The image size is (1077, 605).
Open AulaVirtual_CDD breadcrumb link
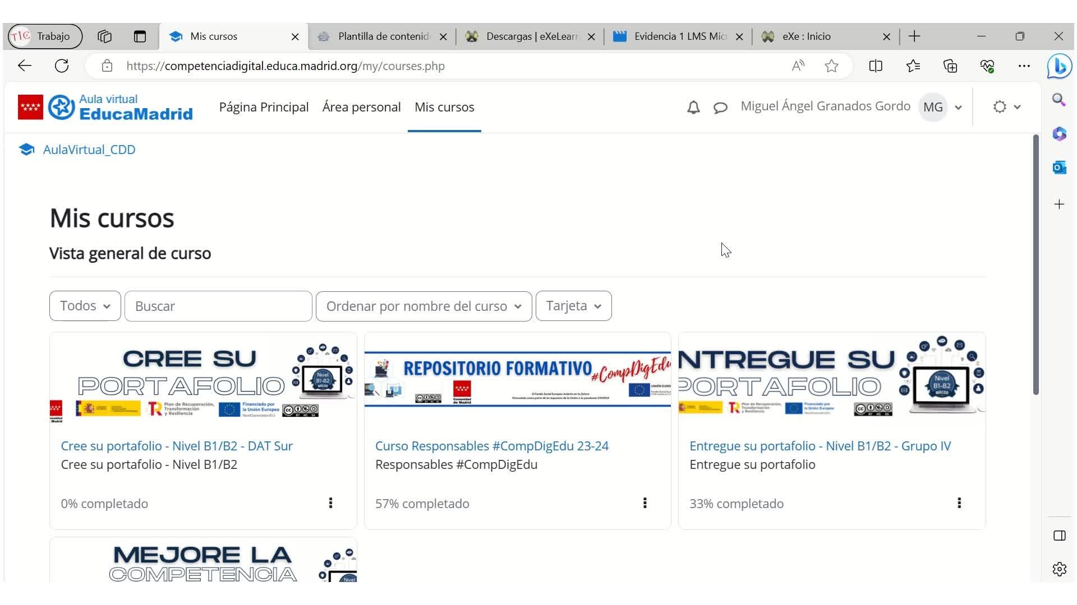(x=89, y=150)
